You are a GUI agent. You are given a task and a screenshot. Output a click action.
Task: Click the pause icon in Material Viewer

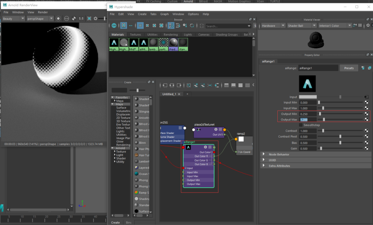click(360, 26)
